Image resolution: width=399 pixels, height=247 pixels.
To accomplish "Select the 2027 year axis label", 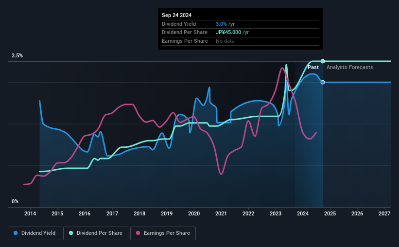I will pyautogui.click(x=384, y=213).
